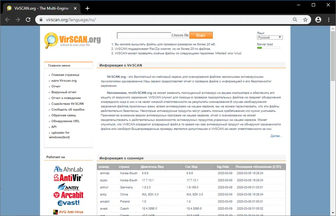Screen dimensions: 336x216
Task: Click the Сиг Вер column header
Action: point(192,167)
